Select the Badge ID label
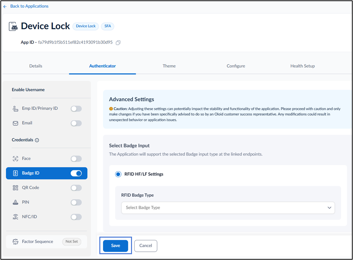The width and height of the screenshot is (353, 260). (x=31, y=173)
